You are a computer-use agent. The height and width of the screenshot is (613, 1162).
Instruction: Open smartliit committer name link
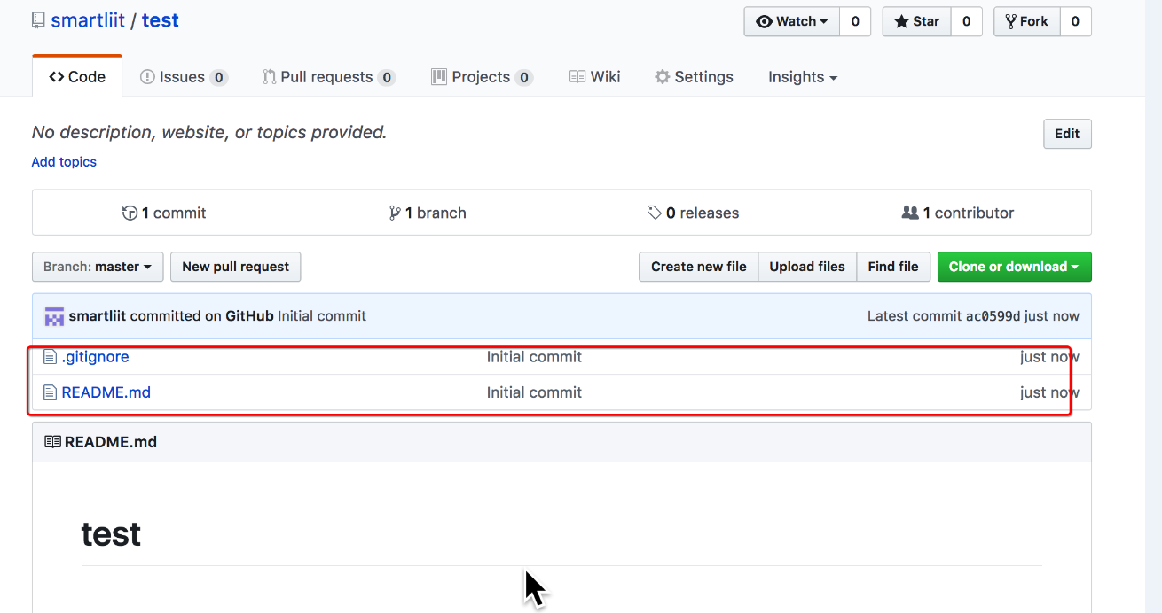click(x=98, y=316)
